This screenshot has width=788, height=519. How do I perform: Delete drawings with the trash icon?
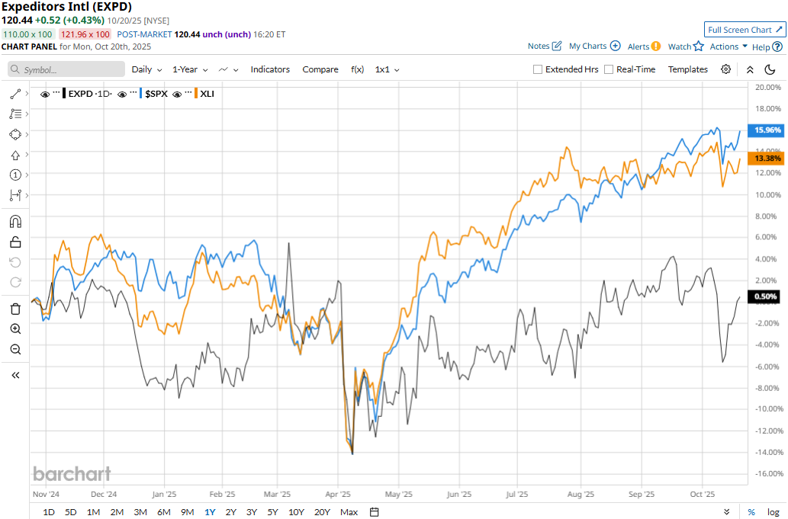(x=15, y=309)
